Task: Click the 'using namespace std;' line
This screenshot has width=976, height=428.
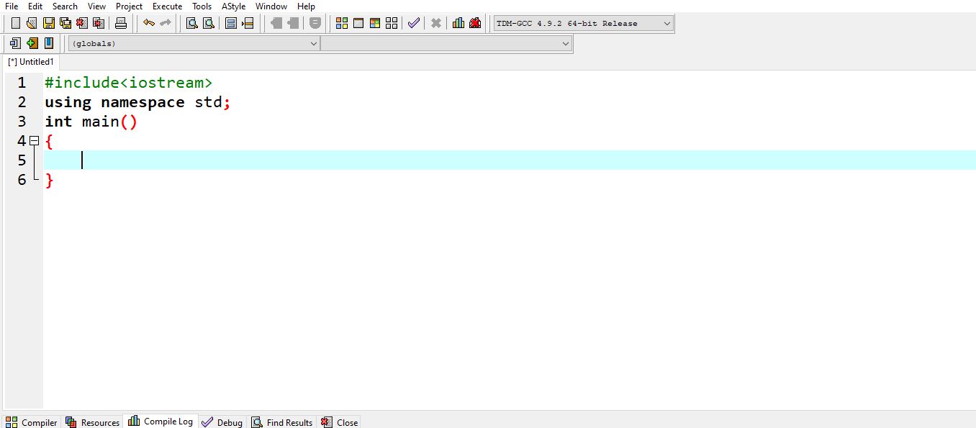Action: point(137,102)
